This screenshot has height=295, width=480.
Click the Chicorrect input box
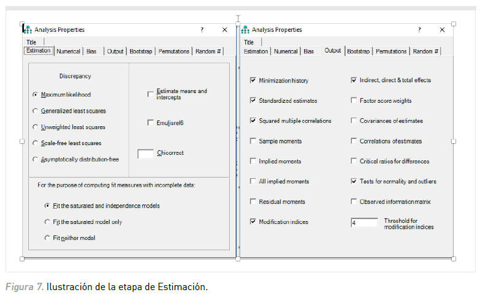click(146, 154)
